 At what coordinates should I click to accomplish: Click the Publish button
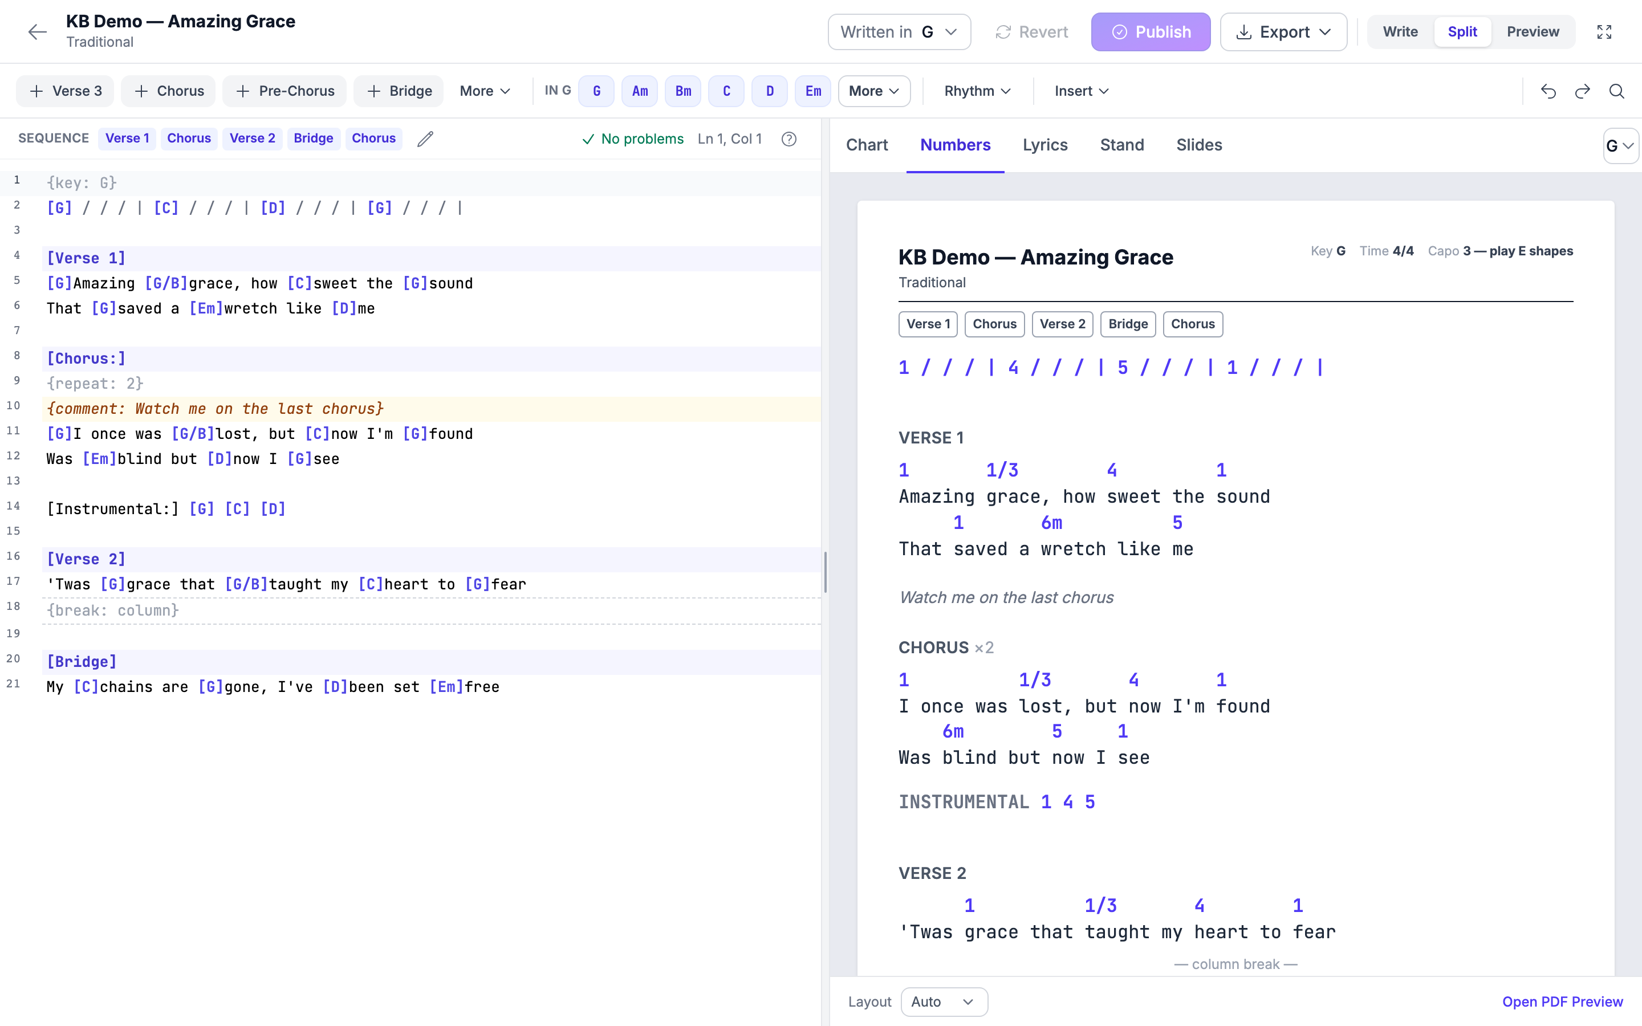(x=1151, y=32)
